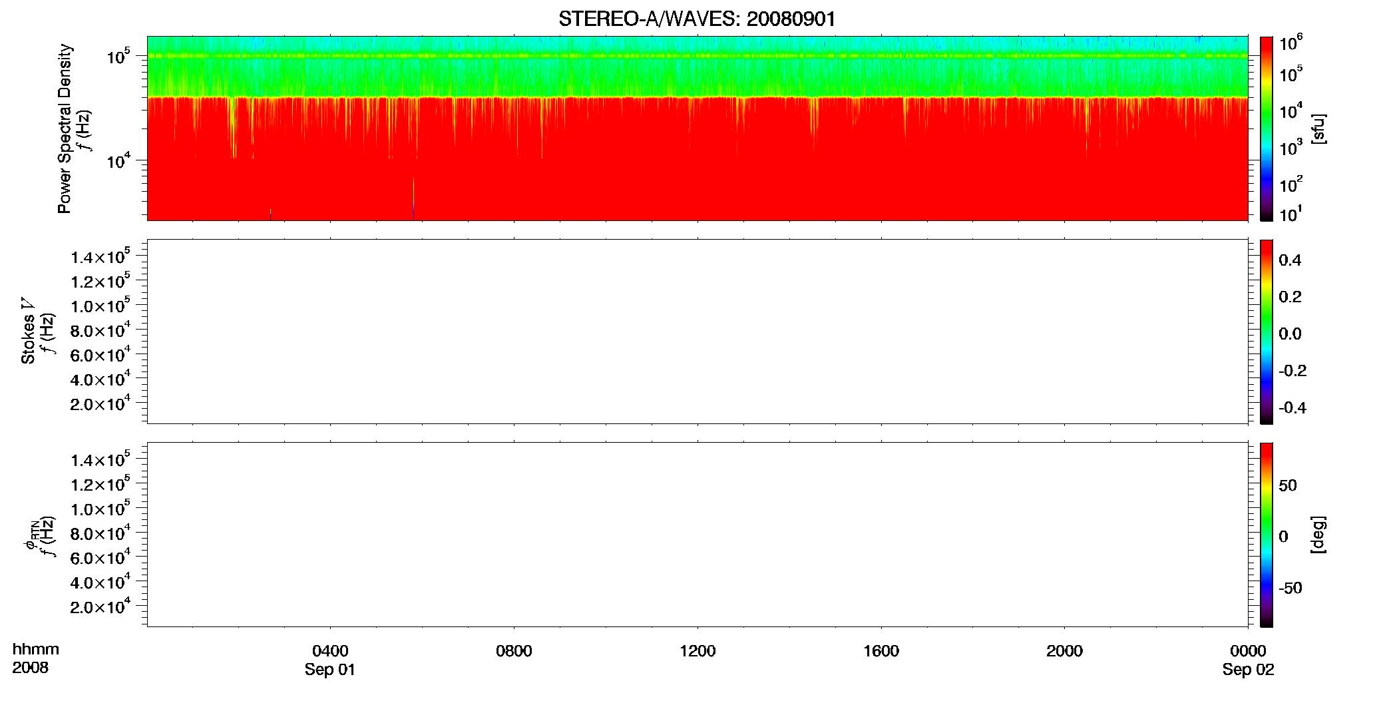Click the 10^5 frequency tick in top panel
The width and height of the screenshot is (1395, 719).
[x=118, y=57]
